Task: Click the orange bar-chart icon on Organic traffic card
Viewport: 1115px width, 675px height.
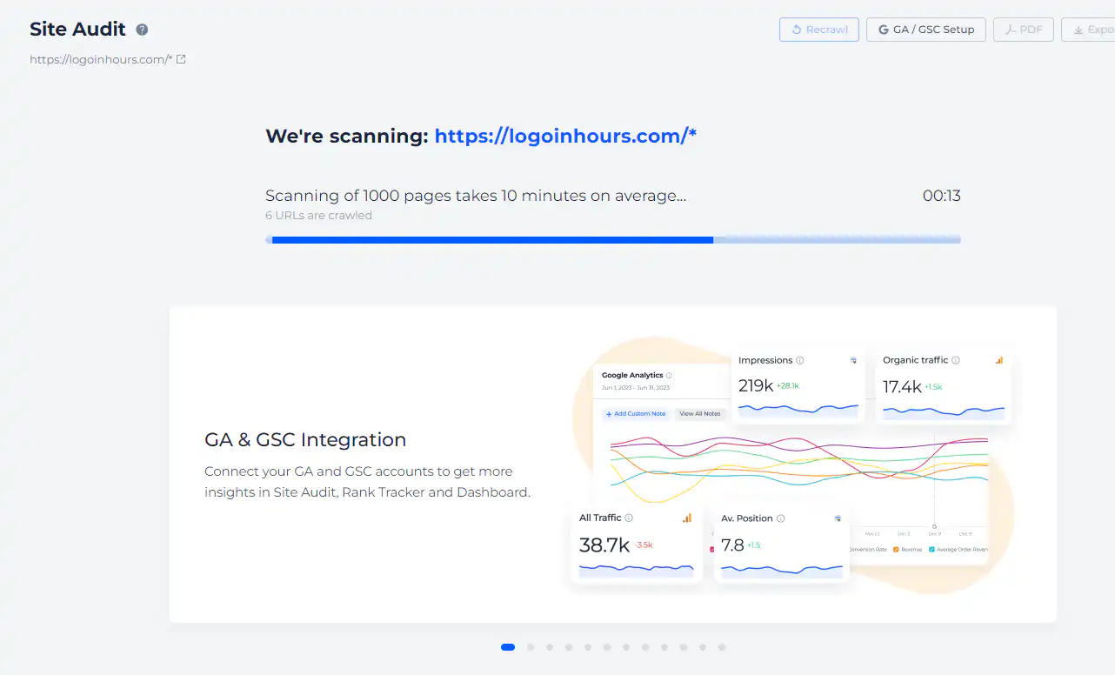Action: [998, 360]
